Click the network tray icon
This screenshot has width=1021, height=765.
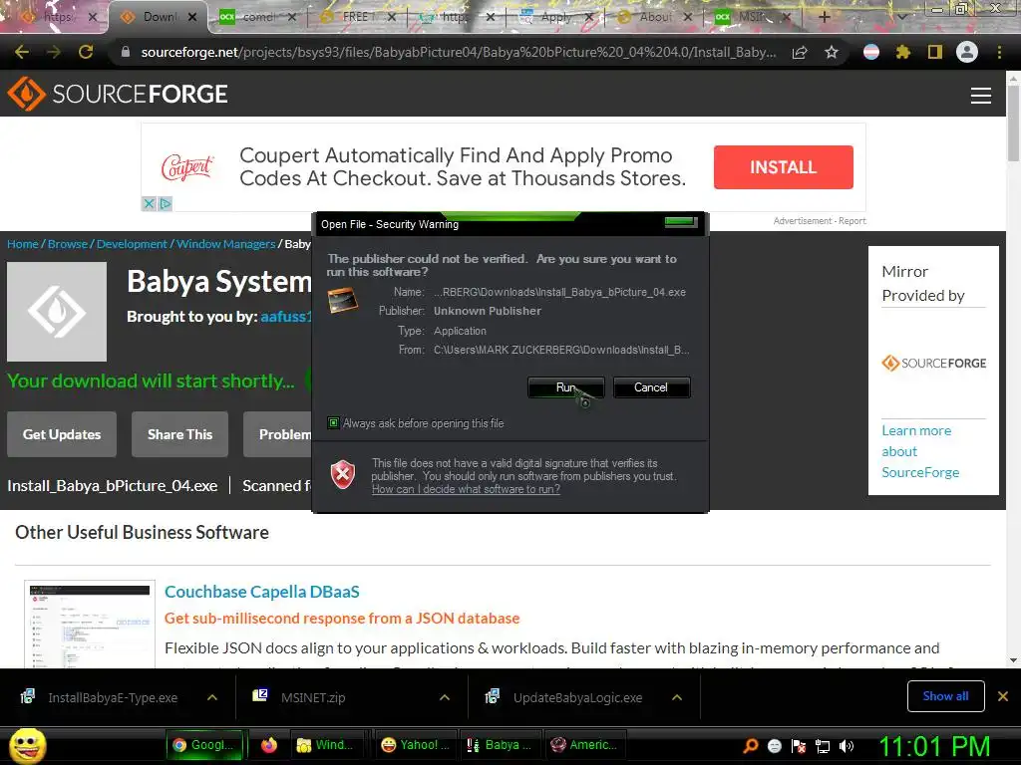coord(823,746)
